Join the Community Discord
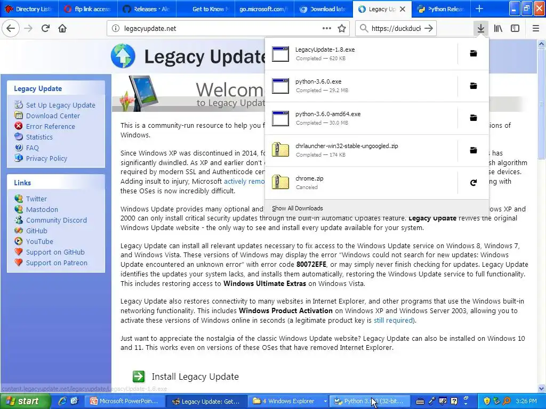Screen dimensions: 546x409 [57, 220]
